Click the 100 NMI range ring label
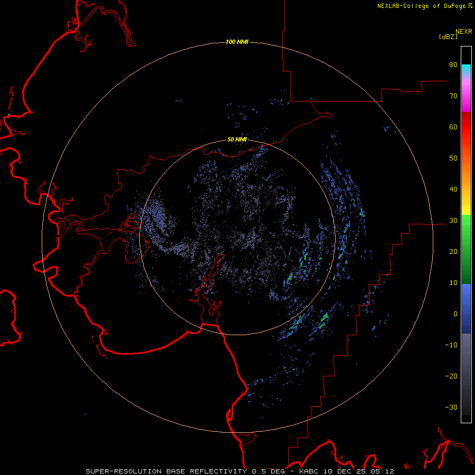 237,42
